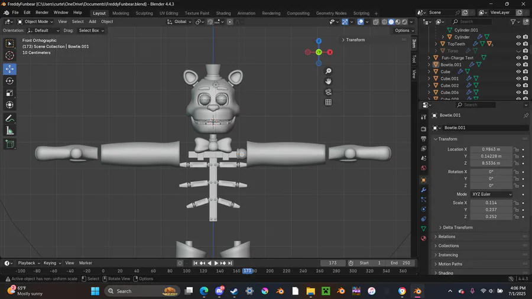Open the outliner filter funnel icon
This screenshot has height=299, width=532.
coord(513,22)
